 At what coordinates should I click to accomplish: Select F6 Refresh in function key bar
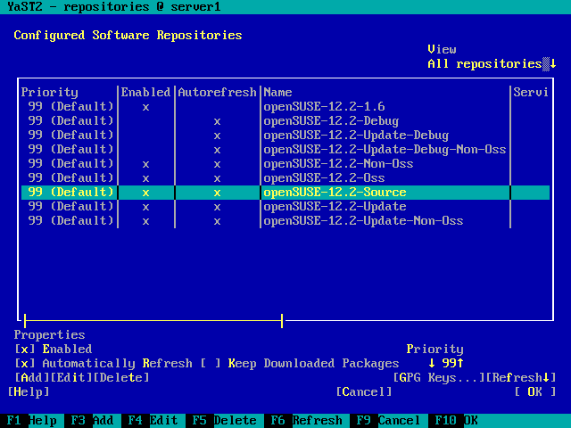pyautogui.click(x=306, y=420)
